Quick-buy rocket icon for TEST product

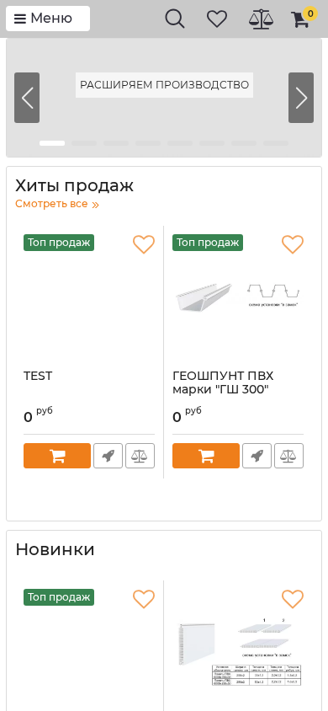[x=108, y=456]
